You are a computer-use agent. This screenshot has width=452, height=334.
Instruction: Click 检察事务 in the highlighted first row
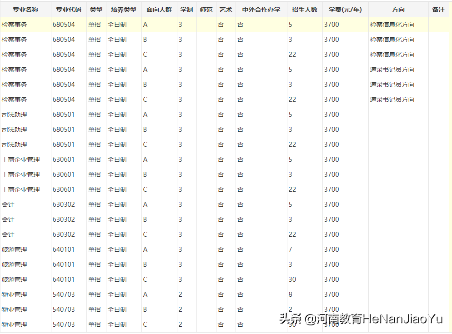coord(14,25)
